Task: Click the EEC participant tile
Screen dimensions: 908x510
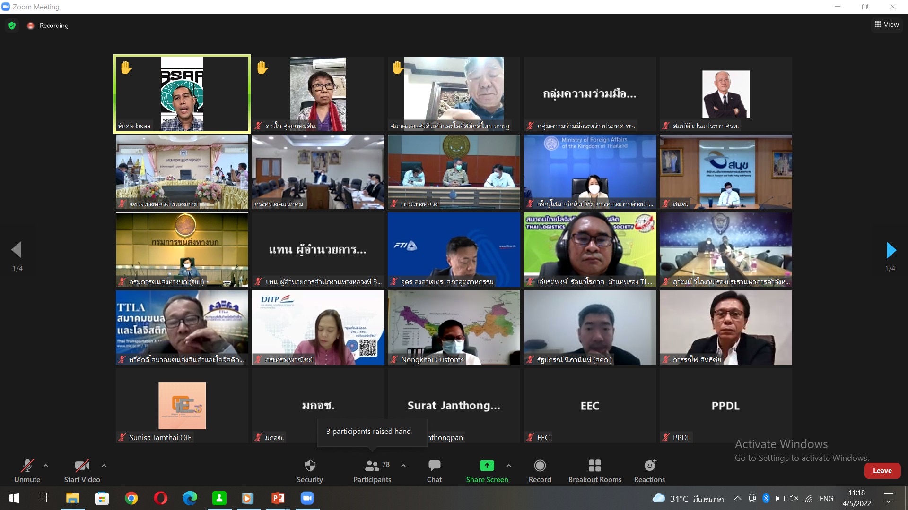Action: (x=590, y=406)
